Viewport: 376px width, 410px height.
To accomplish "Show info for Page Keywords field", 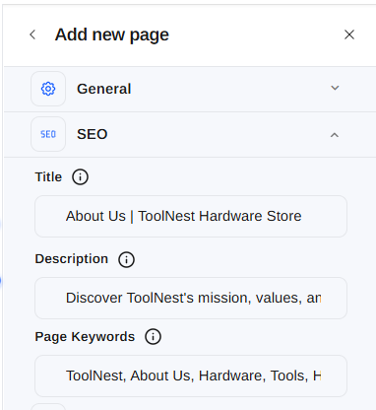I will tap(153, 337).
